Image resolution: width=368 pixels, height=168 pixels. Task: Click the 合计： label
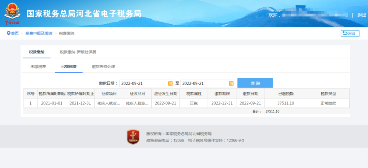coord(257,111)
